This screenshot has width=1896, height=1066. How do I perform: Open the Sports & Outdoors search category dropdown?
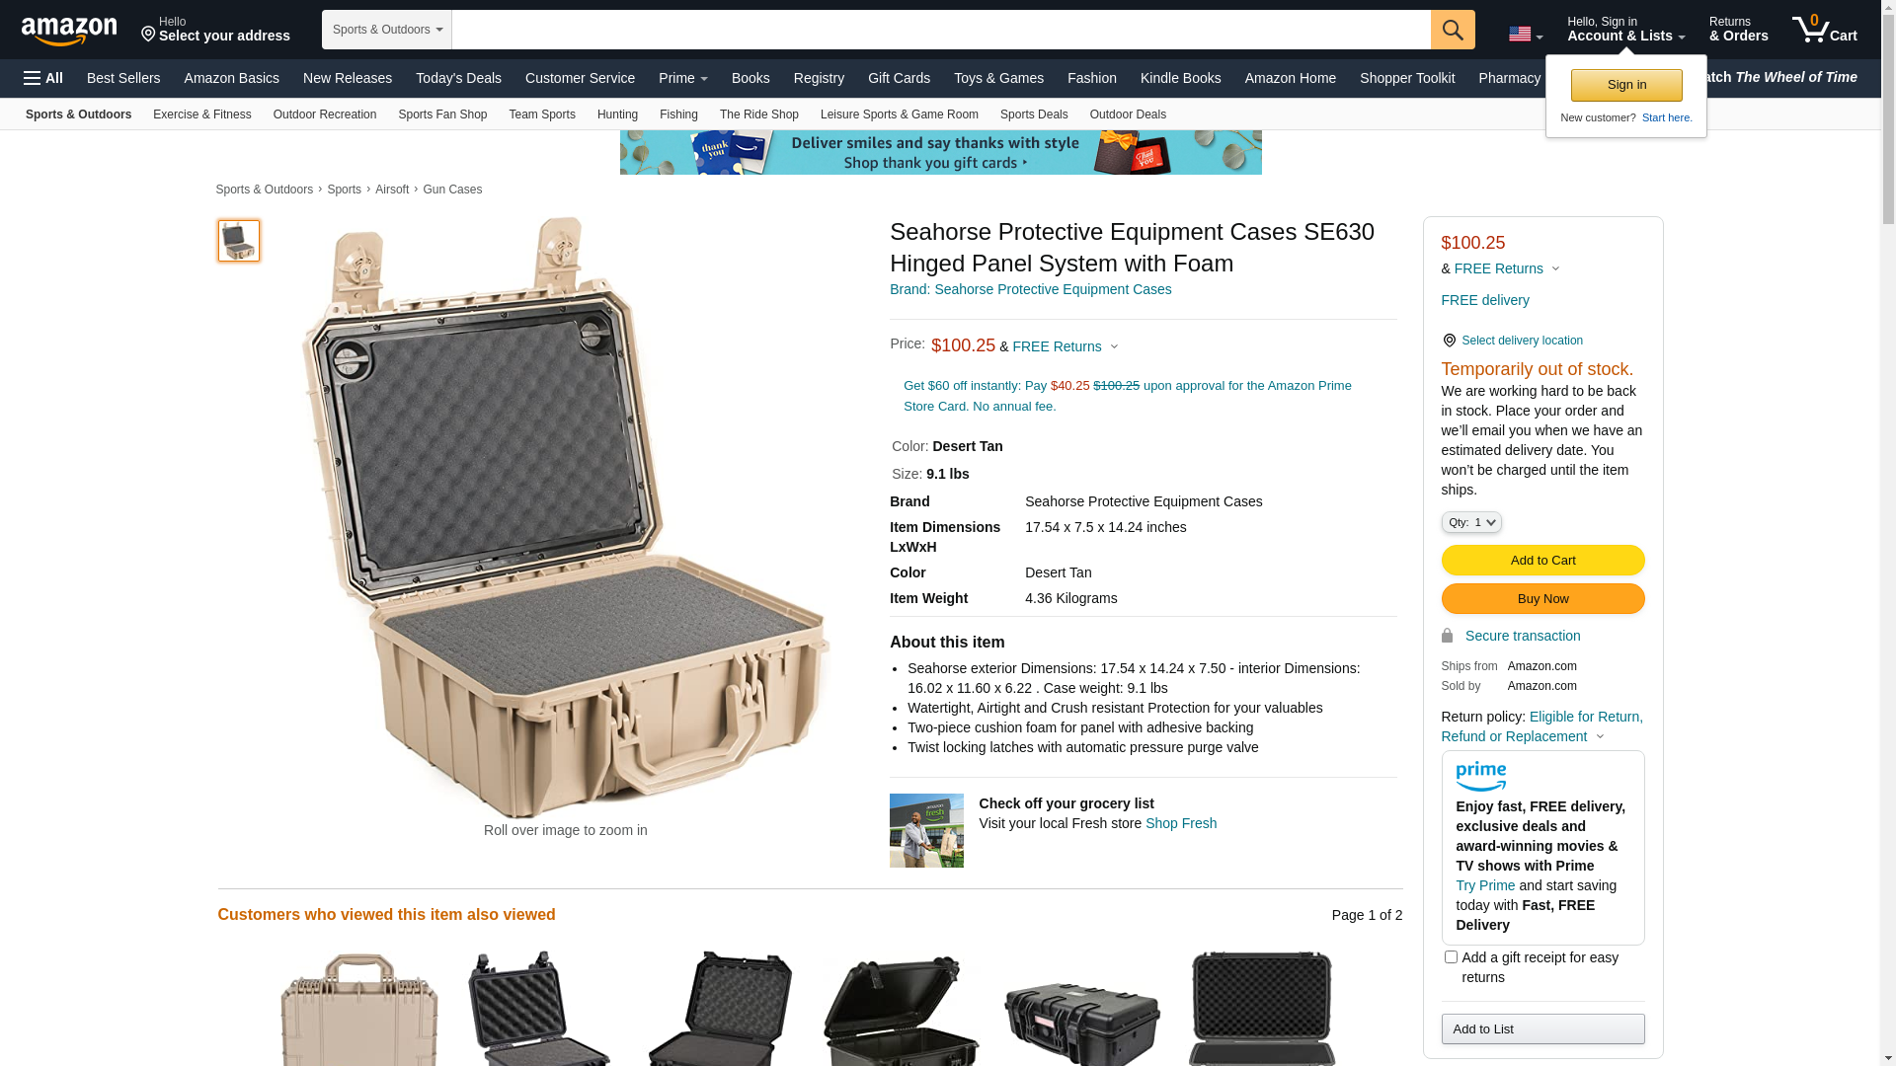pos(387,30)
